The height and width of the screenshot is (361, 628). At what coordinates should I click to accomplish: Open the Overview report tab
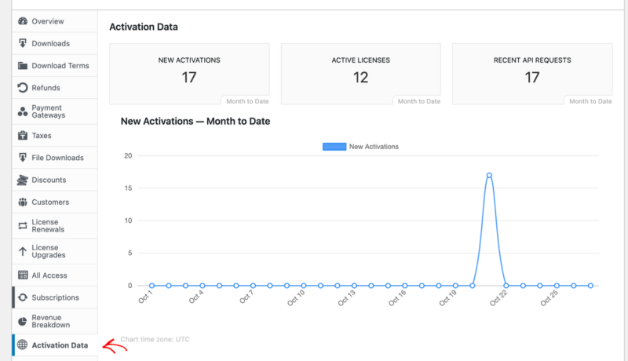(55, 21)
